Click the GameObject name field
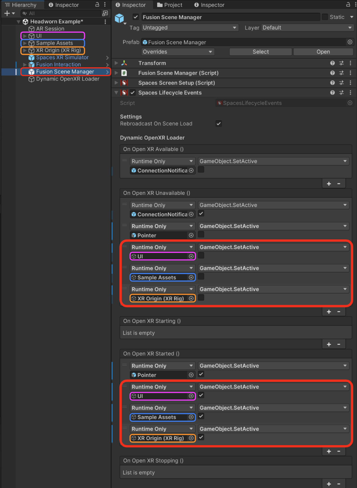The width and height of the screenshot is (357, 488). tap(231, 17)
